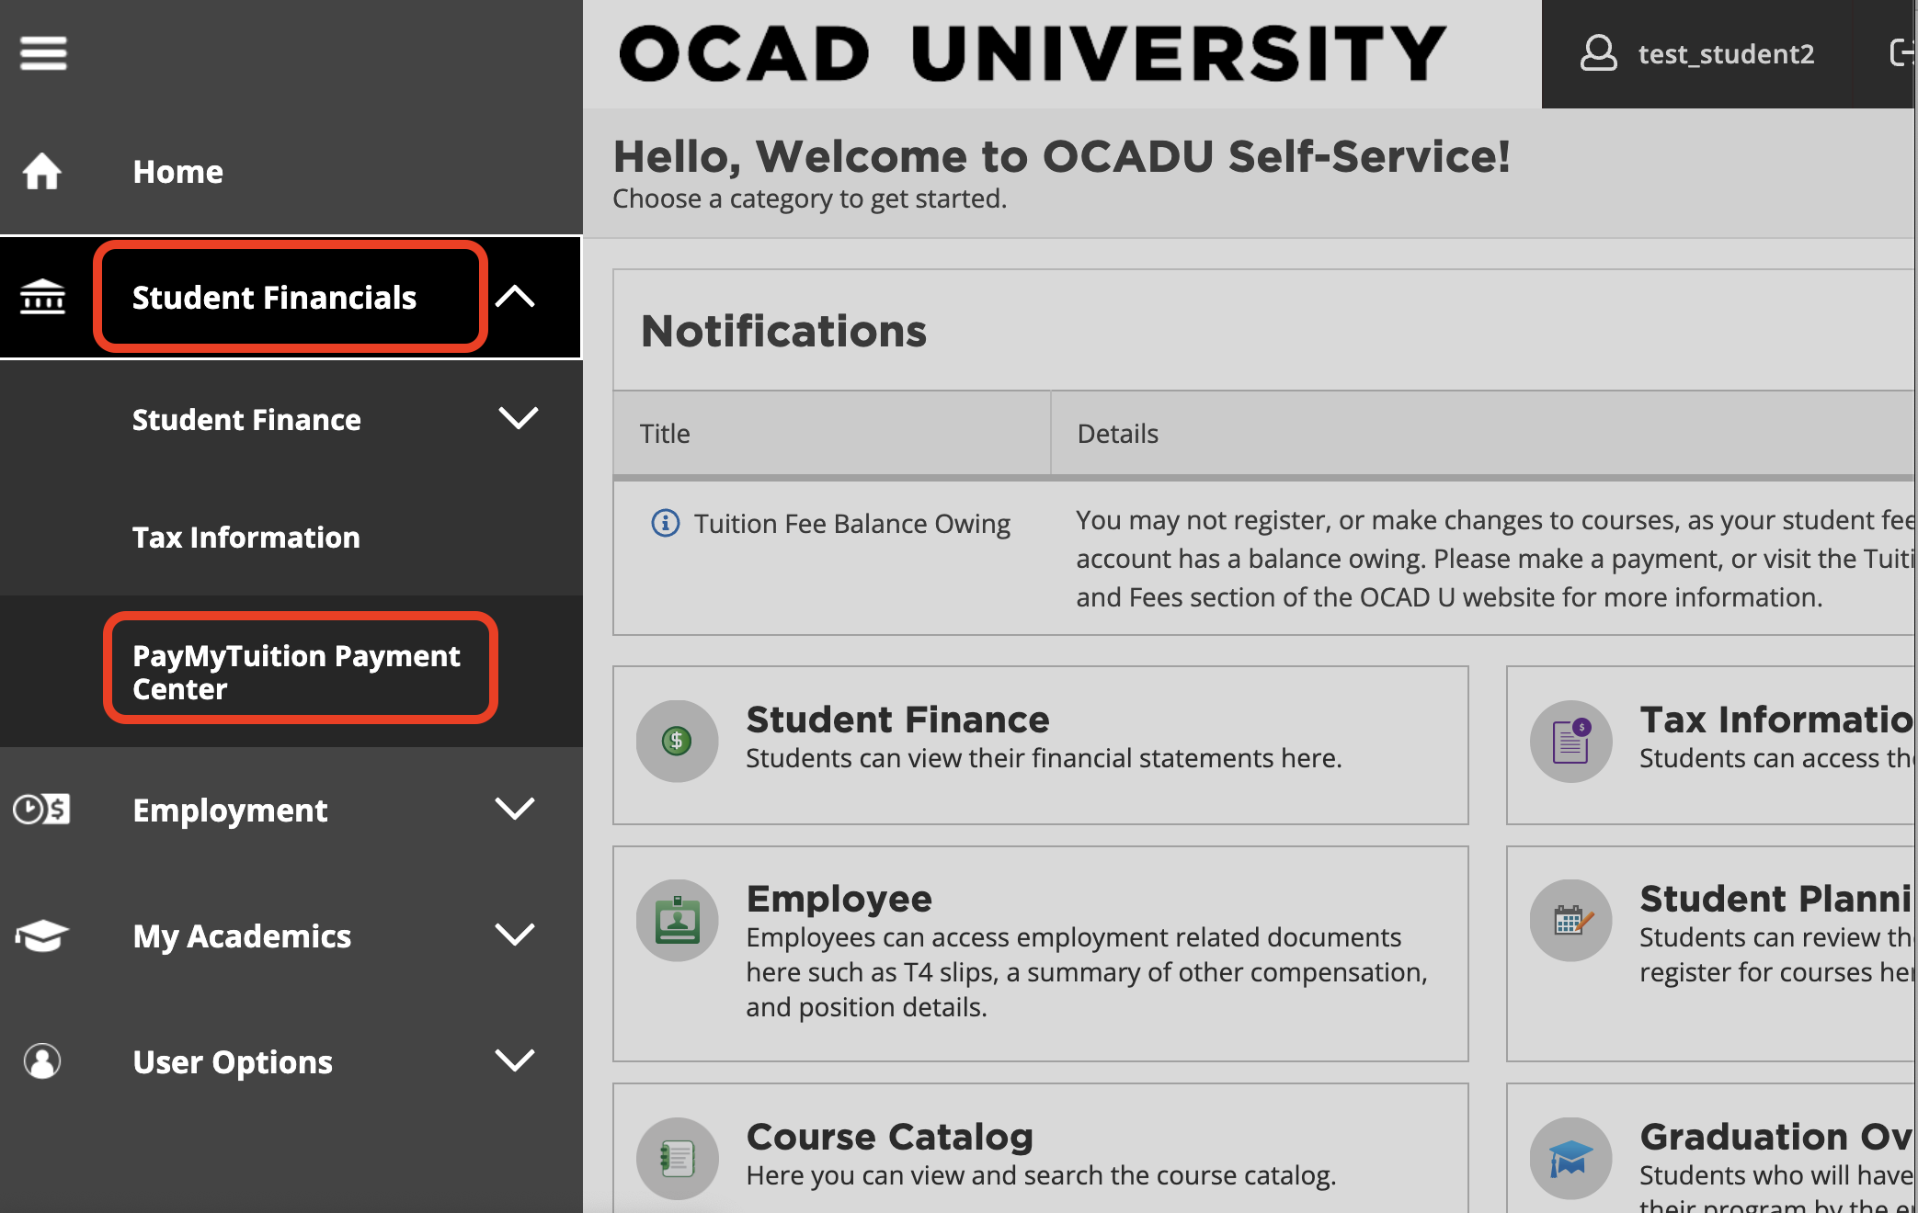
Task: Click the Title column header
Action: point(665,434)
